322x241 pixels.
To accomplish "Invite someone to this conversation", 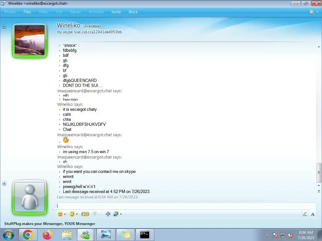I will [116, 12].
